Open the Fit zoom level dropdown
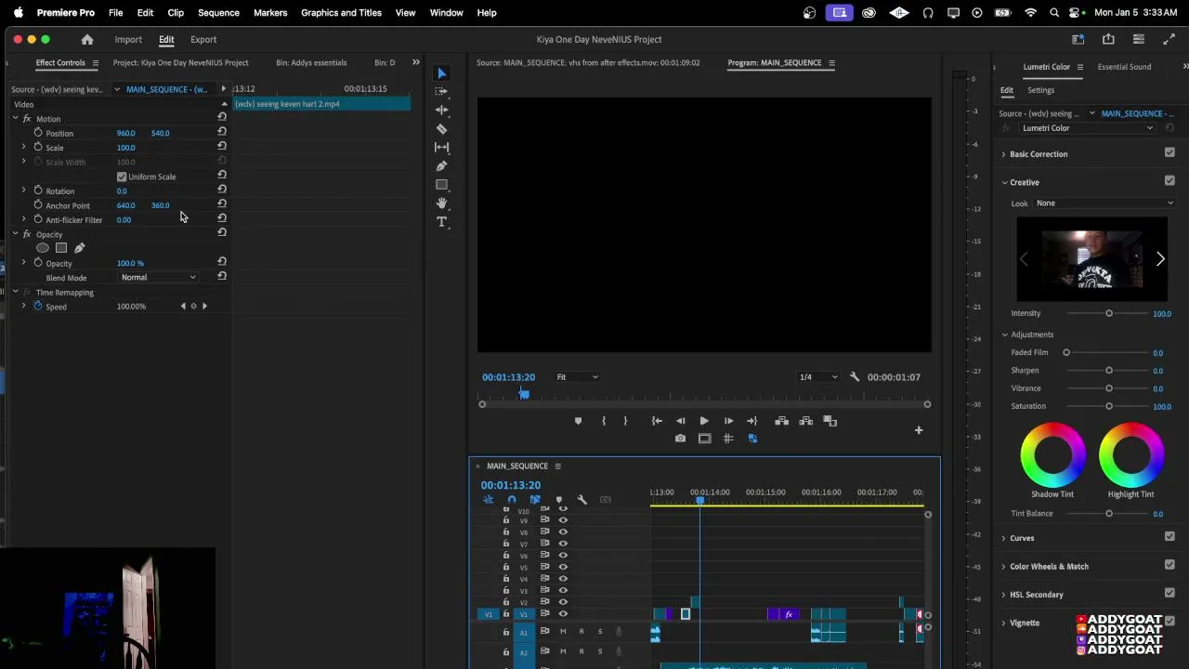 [x=577, y=377]
